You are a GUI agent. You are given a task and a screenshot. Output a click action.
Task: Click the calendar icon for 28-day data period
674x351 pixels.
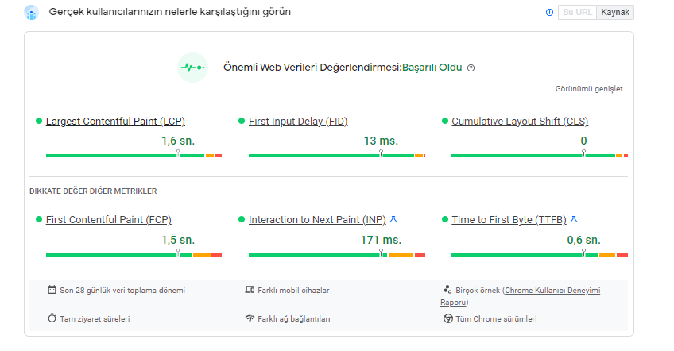point(52,290)
